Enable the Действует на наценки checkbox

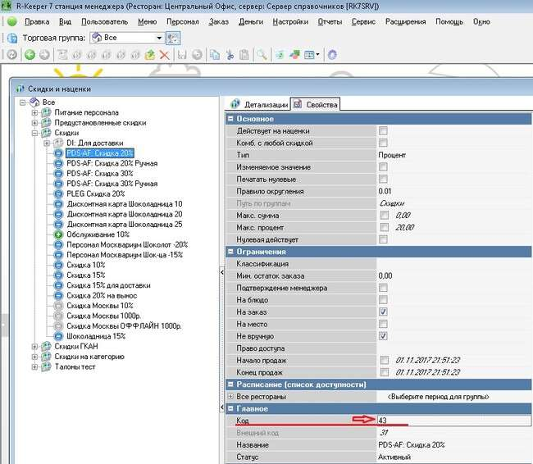click(383, 131)
